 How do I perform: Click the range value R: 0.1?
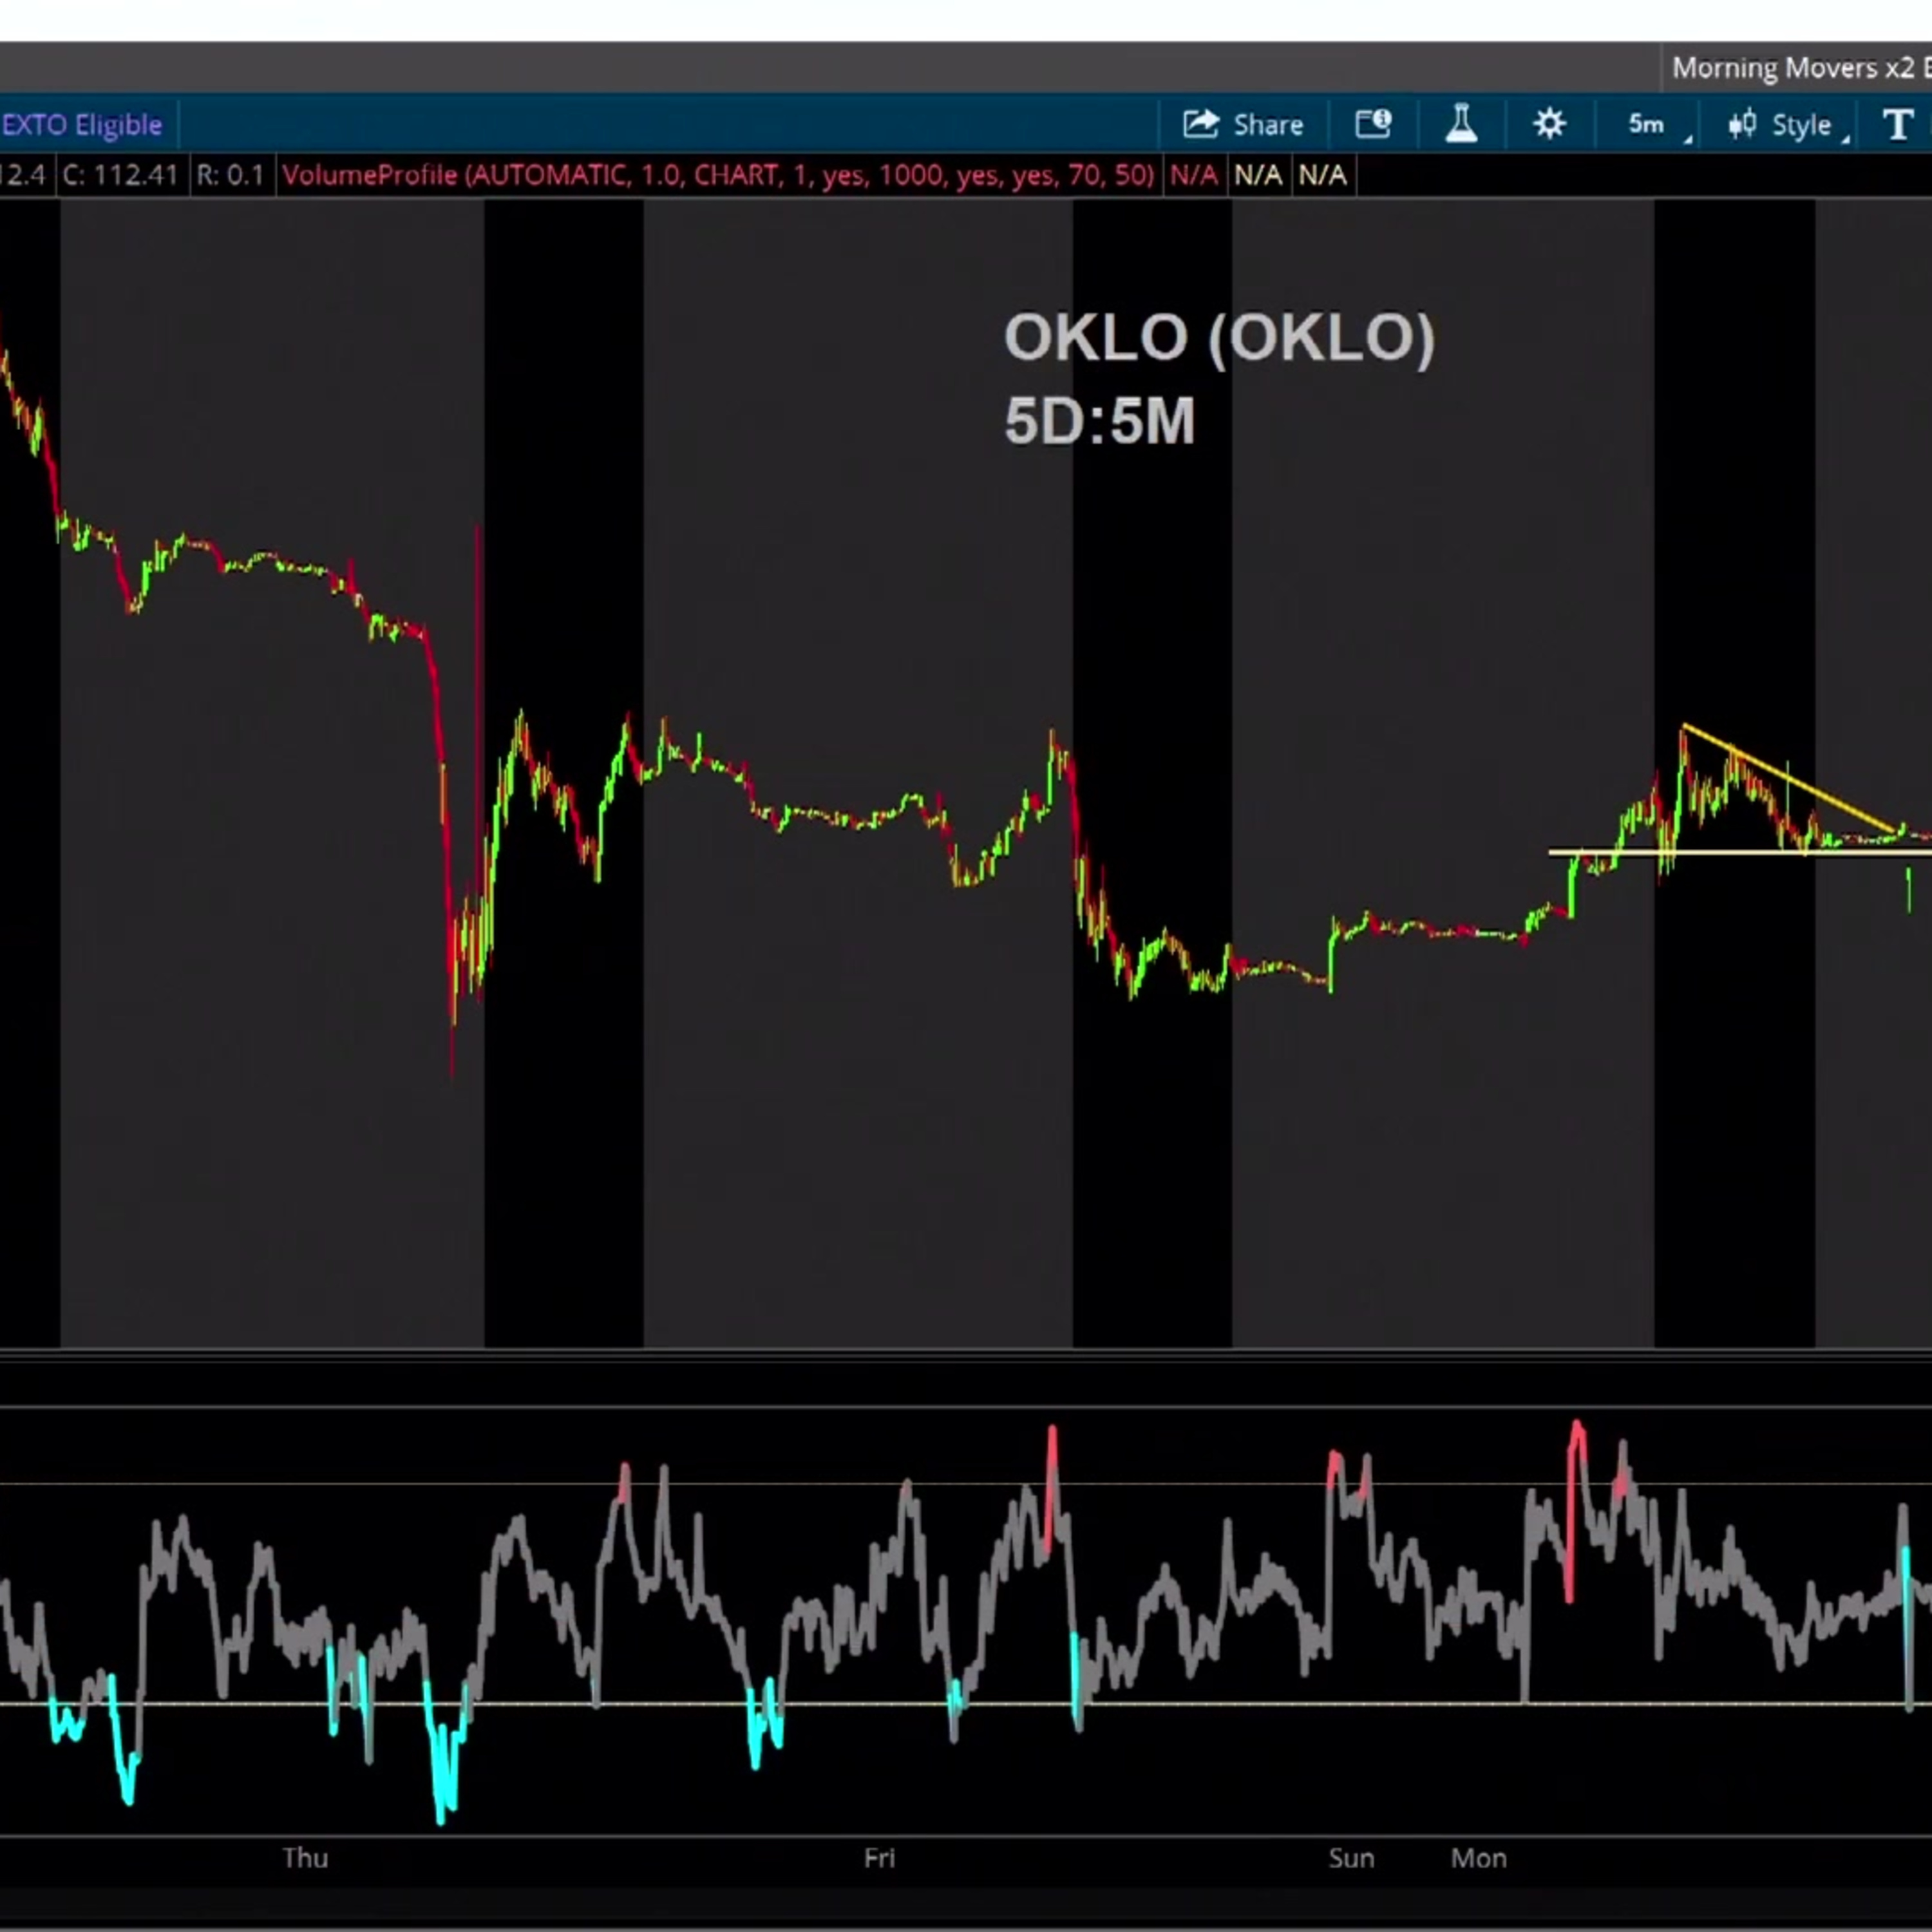tap(230, 175)
